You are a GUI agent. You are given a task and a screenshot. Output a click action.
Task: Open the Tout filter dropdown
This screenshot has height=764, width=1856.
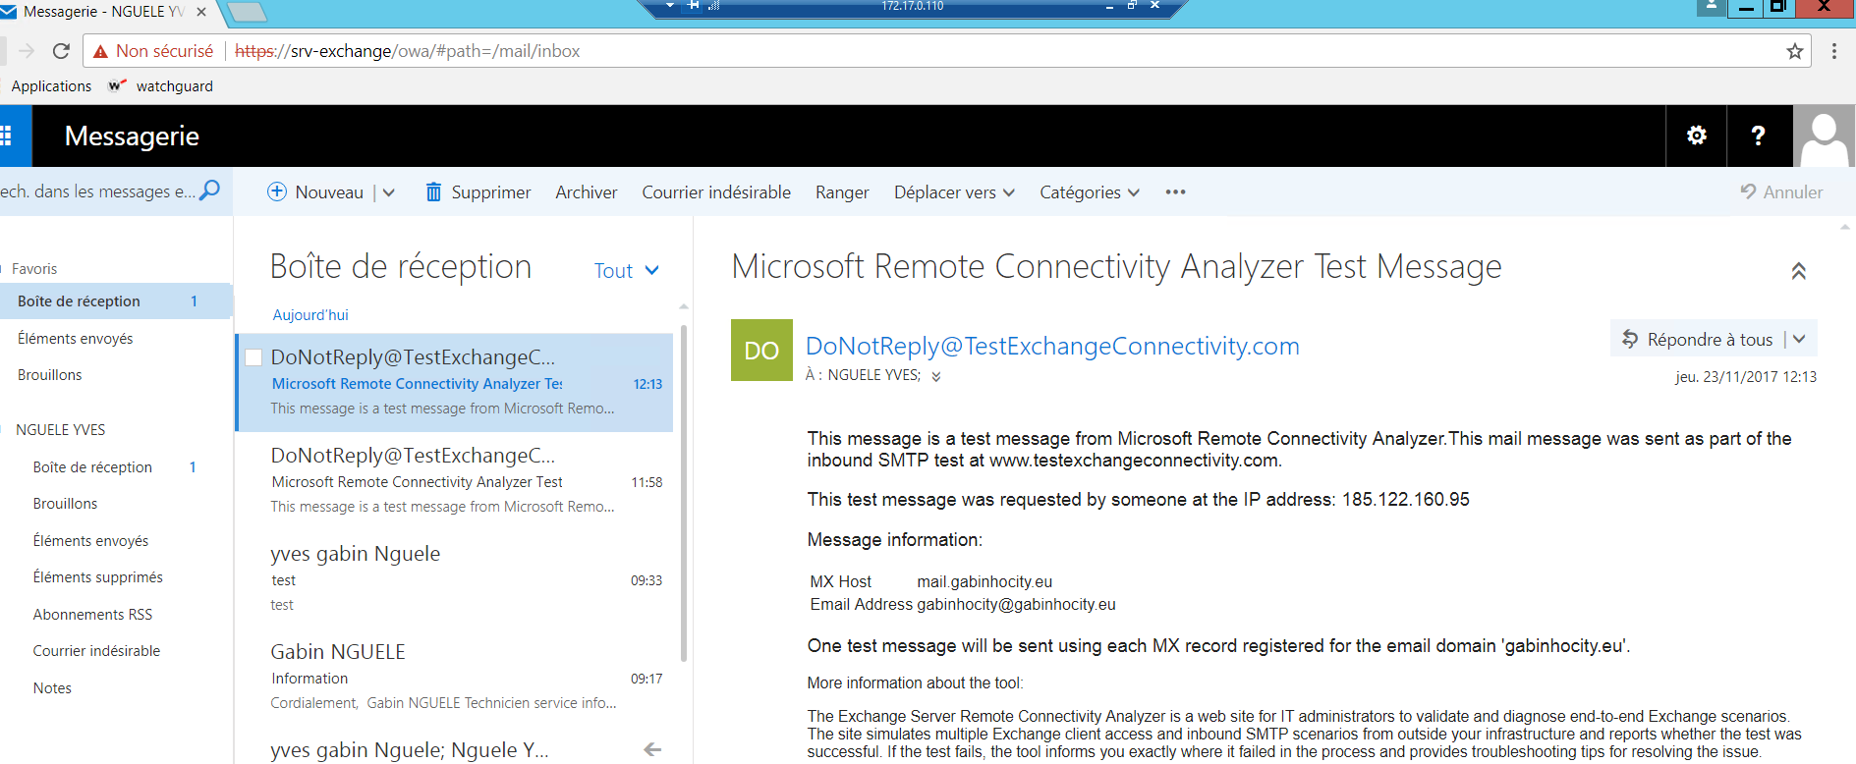(626, 271)
